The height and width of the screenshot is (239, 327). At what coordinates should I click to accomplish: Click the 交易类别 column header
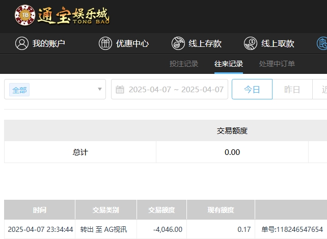(x=106, y=210)
